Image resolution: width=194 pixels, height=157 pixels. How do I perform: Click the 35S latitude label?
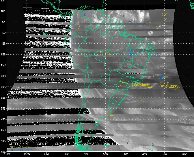pos(3,109)
